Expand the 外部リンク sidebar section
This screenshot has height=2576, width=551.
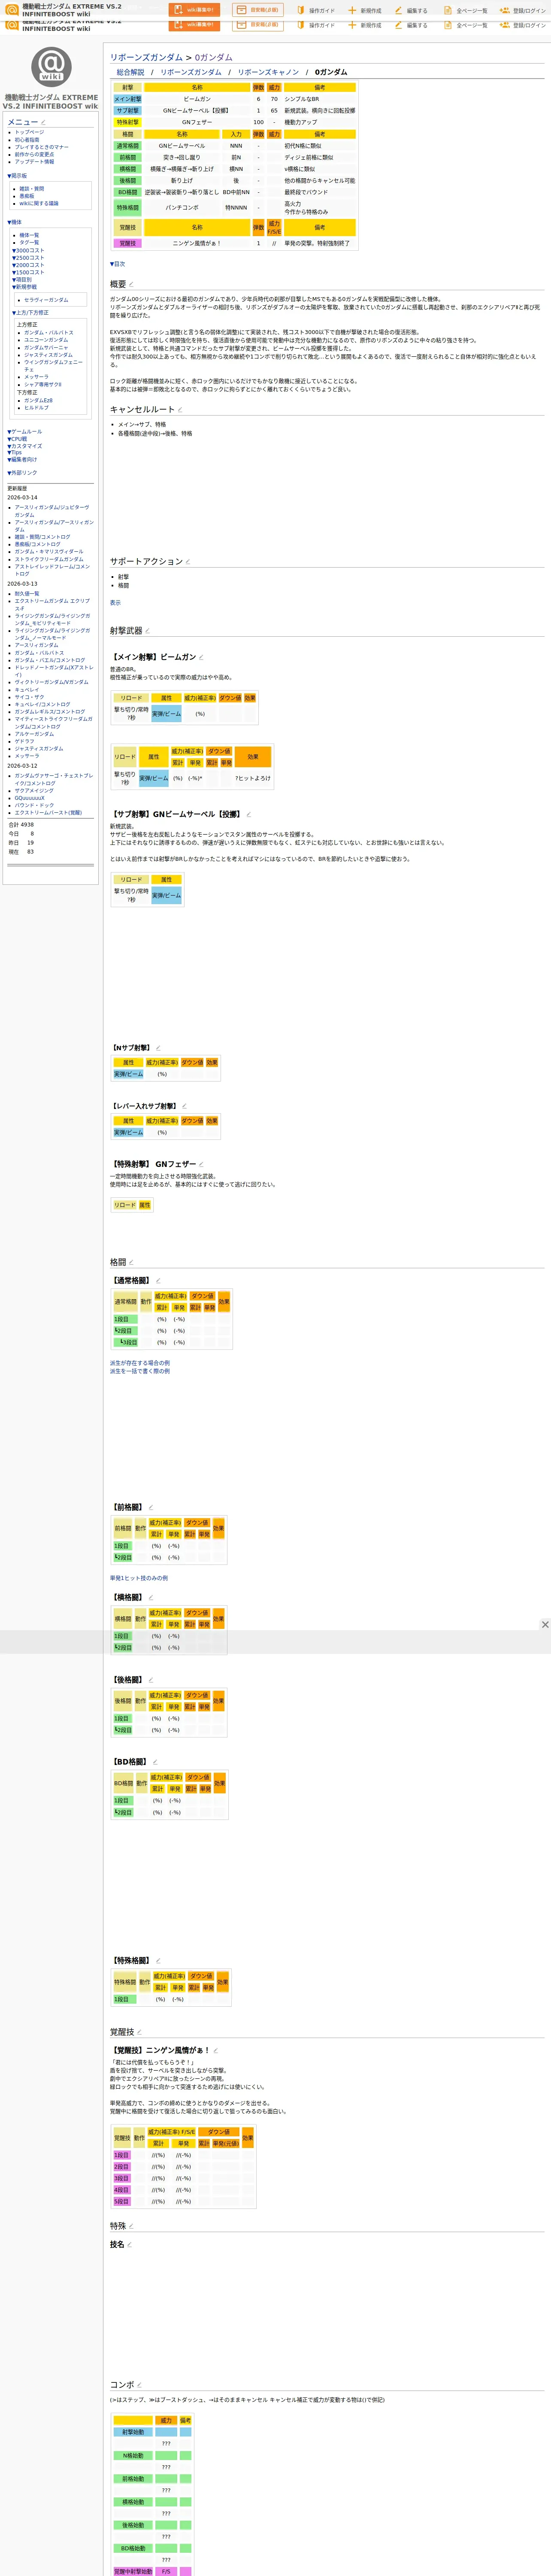pyautogui.click(x=22, y=473)
